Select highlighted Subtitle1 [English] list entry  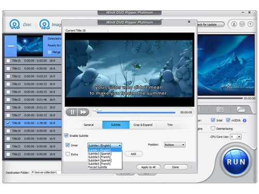(x=105, y=150)
